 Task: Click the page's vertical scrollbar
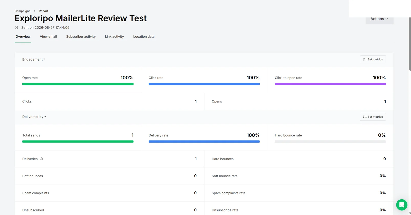point(410,44)
